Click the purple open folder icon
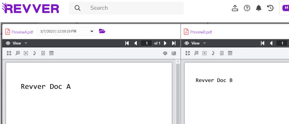Image resolution: width=289 pixels, height=124 pixels. coord(102,31)
